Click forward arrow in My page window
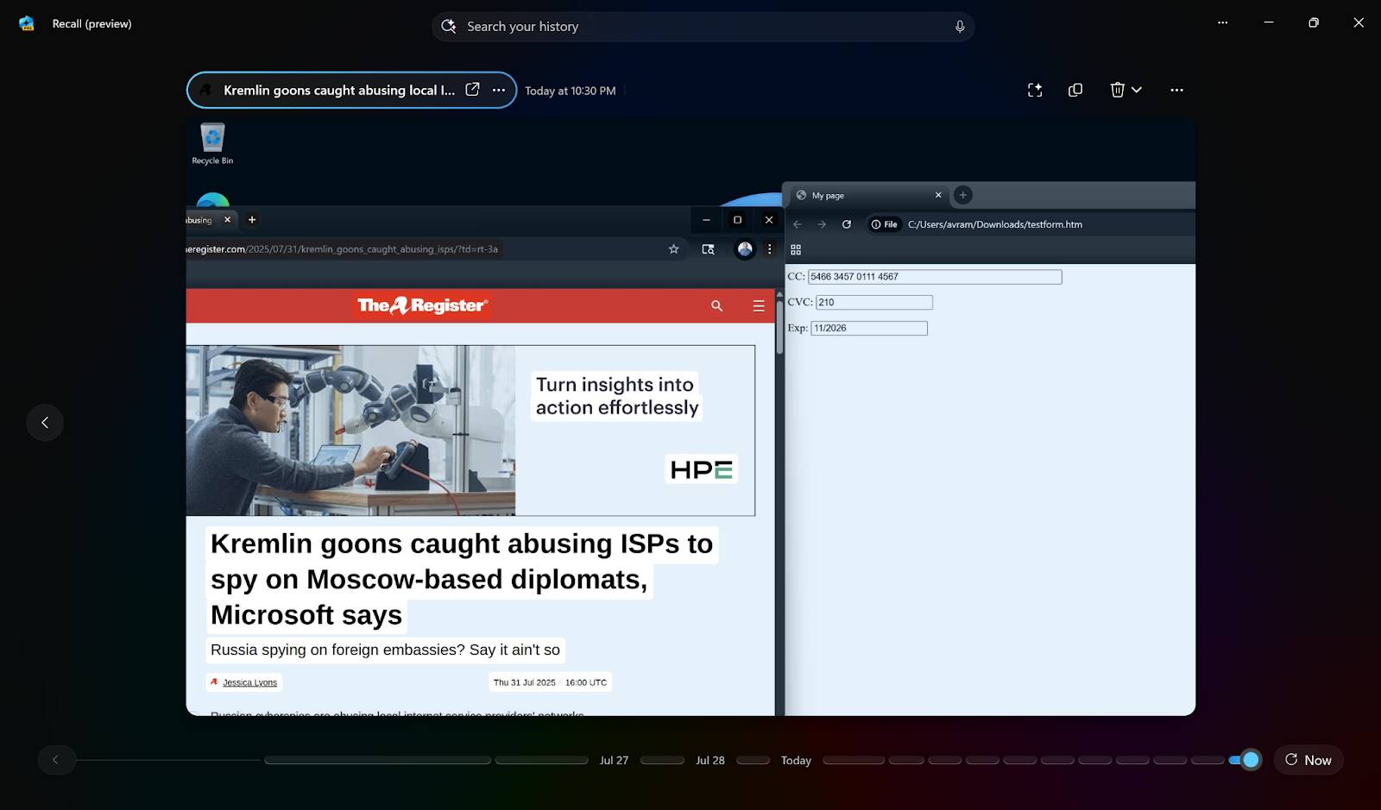 pyautogui.click(x=822, y=224)
